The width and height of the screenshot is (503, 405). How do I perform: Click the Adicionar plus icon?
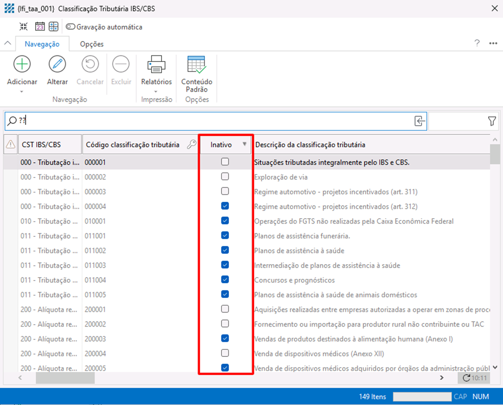(x=22, y=64)
